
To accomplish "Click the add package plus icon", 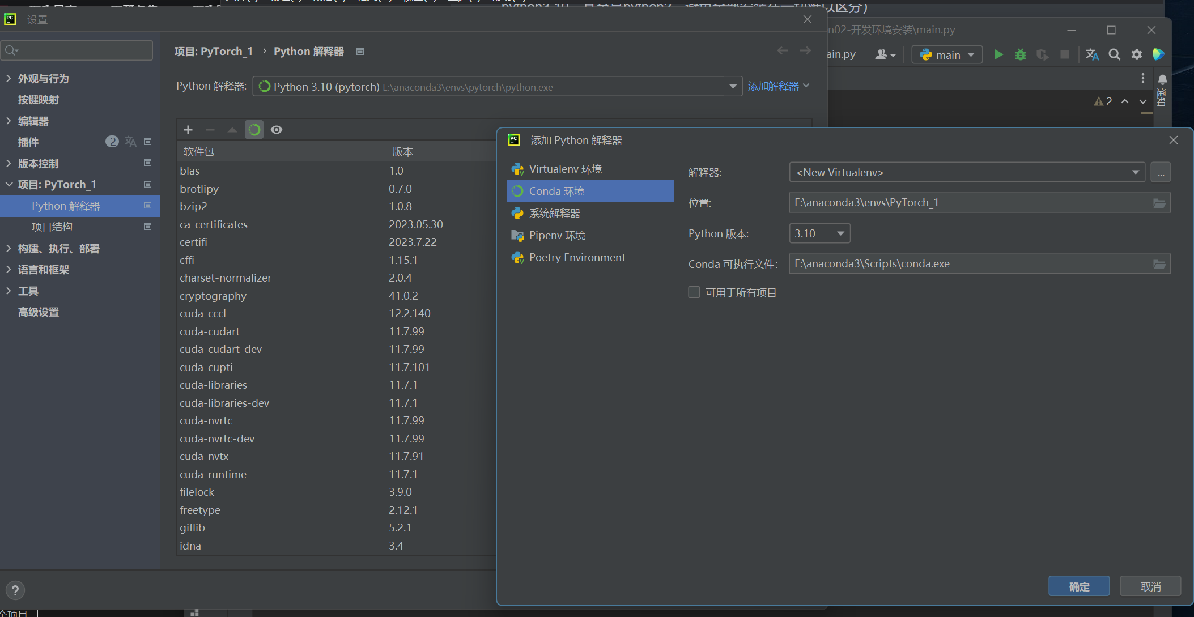I will 188,130.
